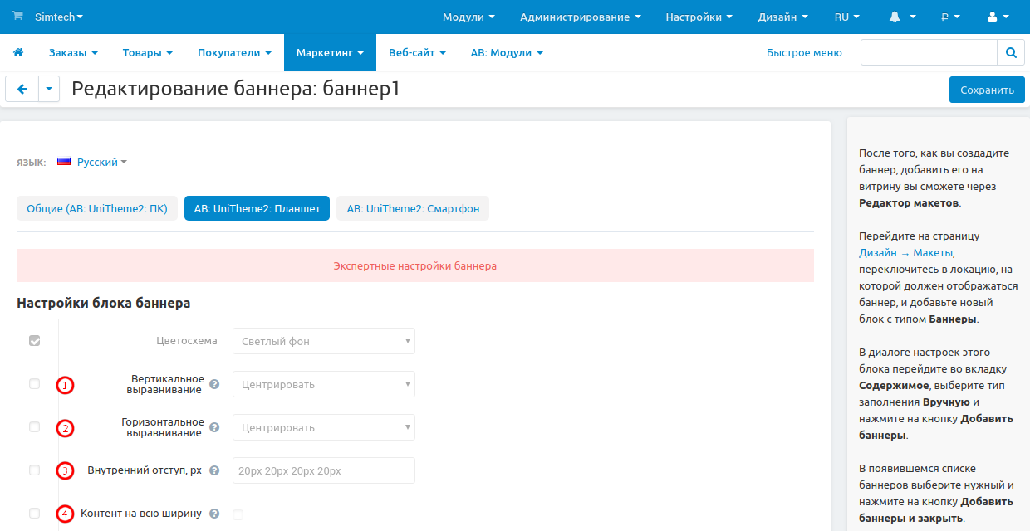Switch to the АВ: UniTheme2: Смартфон tab
This screenshot has height=531, width=1030.
pos(412,208)
